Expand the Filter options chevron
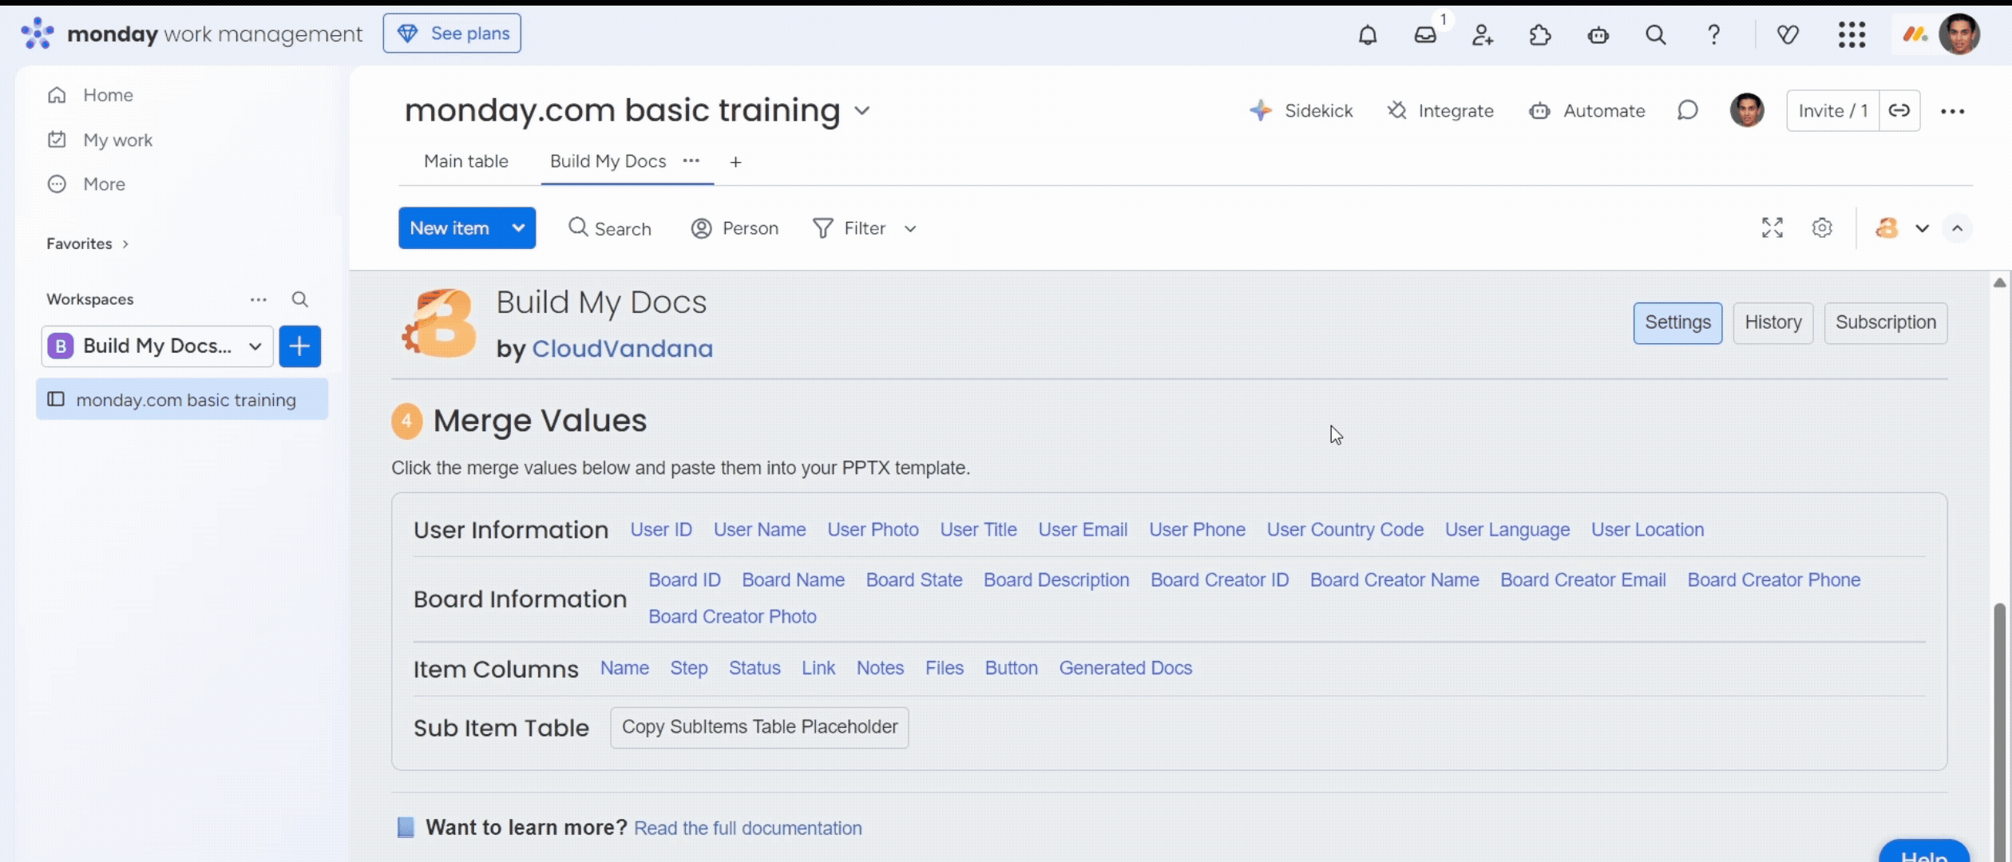 (910, 229)
